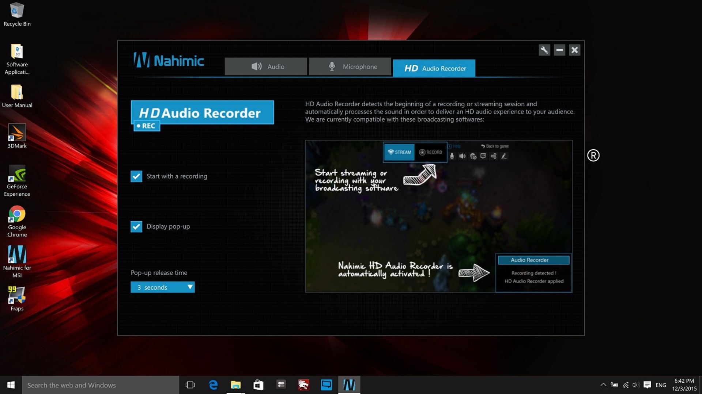
Task: Click the taskbar app left of MSI Dragon
Action: tap(281, 385)
